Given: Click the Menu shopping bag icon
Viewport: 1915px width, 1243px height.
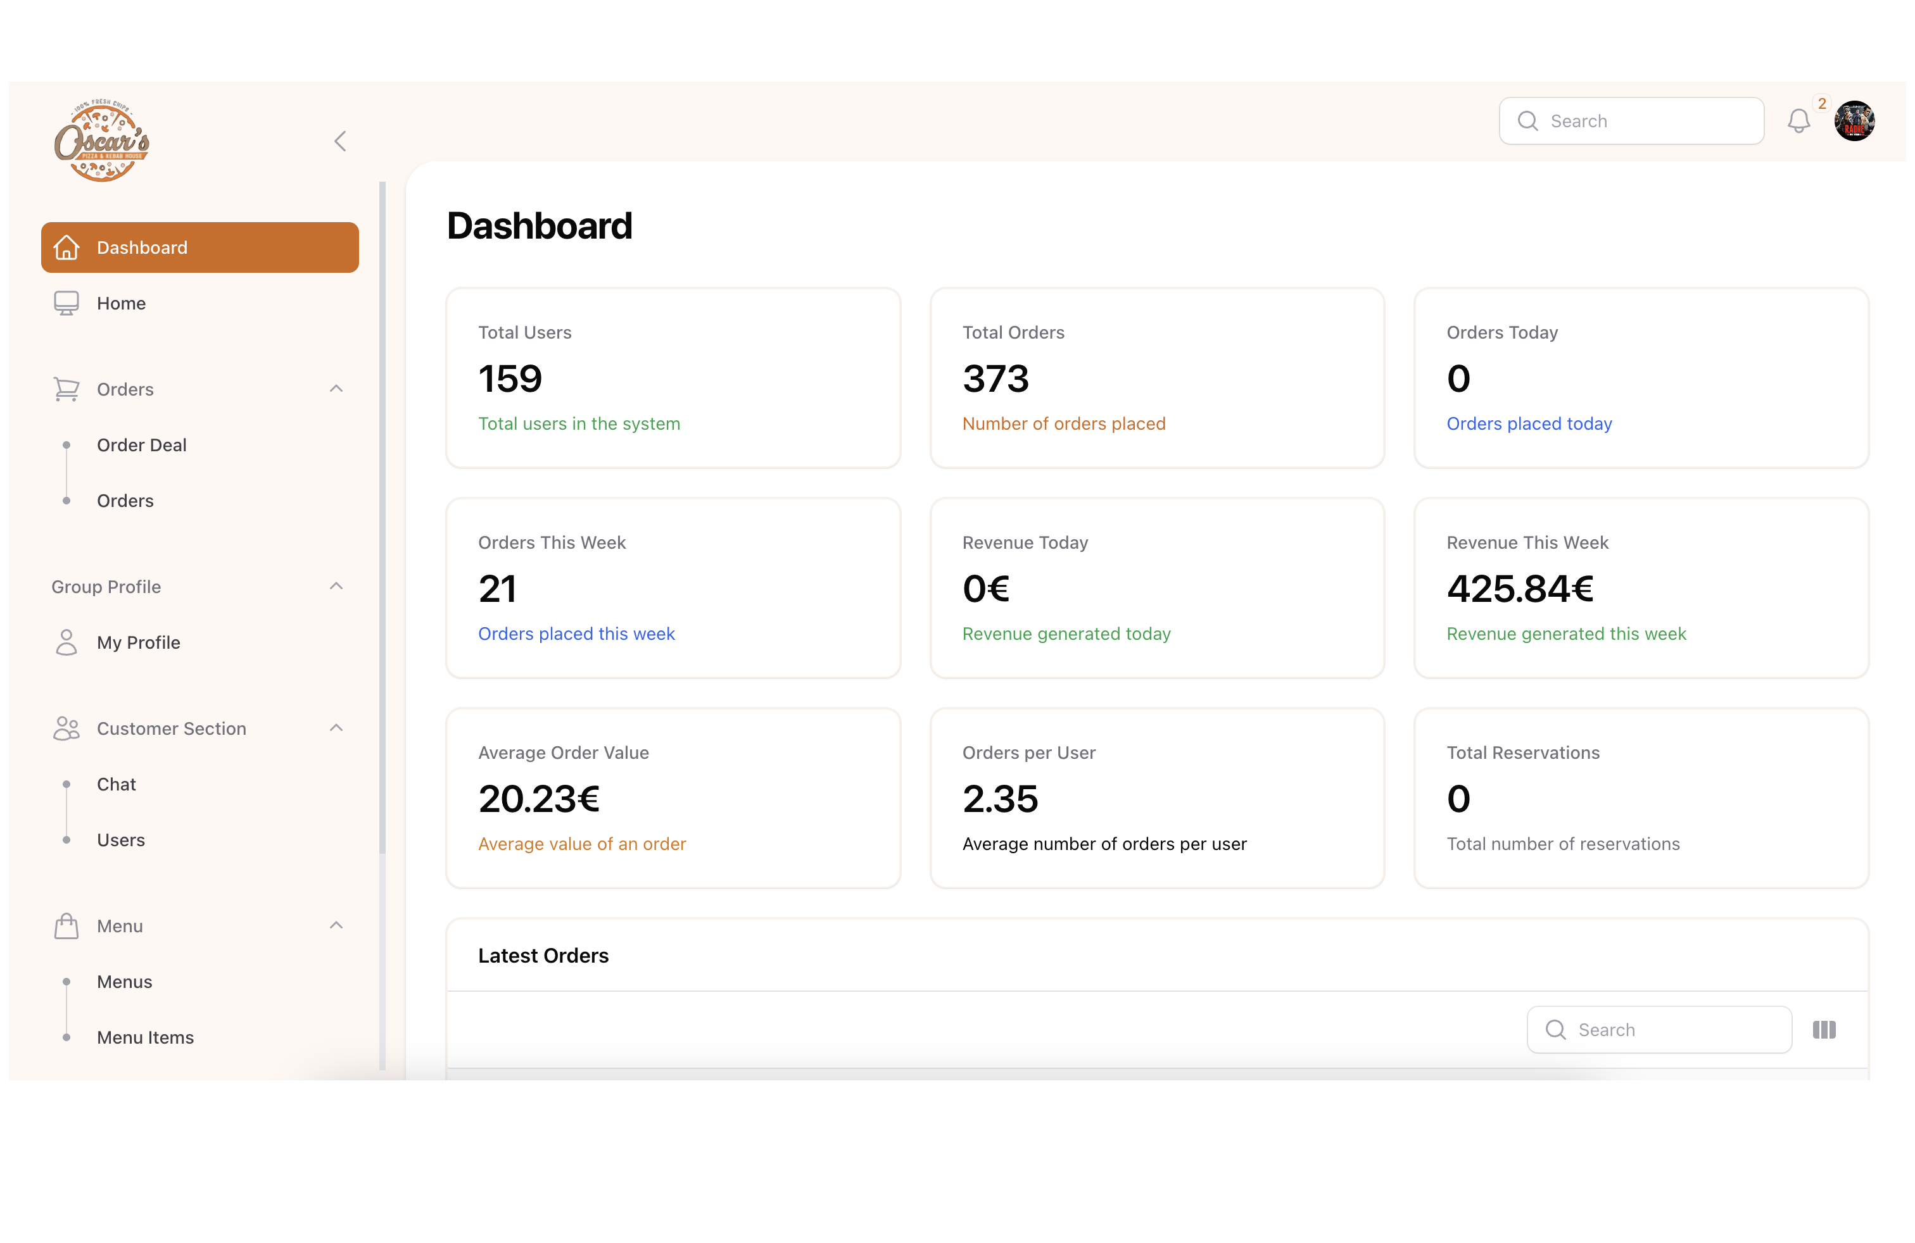Looking at the screenshot, I should 66,926.
